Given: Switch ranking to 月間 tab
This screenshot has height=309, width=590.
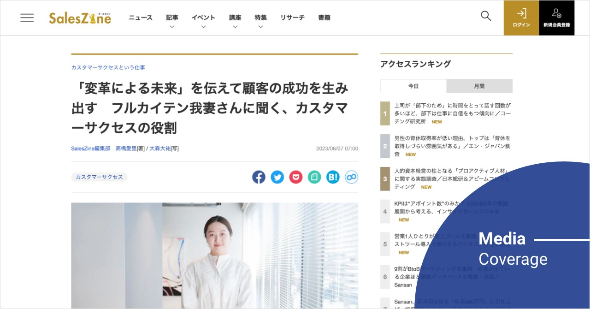Looking at the screenshot, I should coord(479,86).
